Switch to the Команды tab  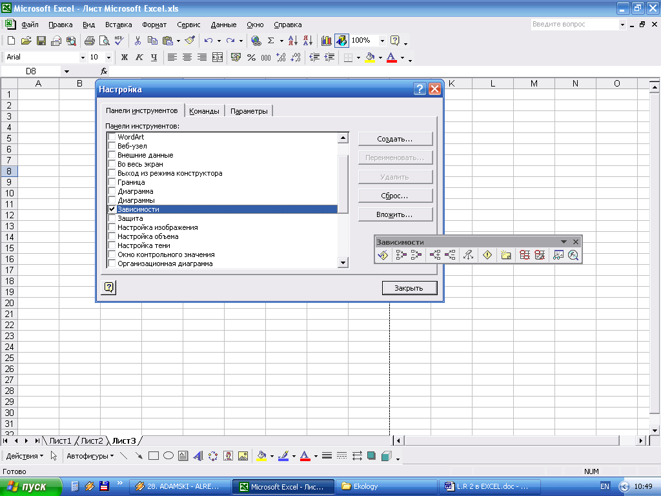[x=204, y=111]
